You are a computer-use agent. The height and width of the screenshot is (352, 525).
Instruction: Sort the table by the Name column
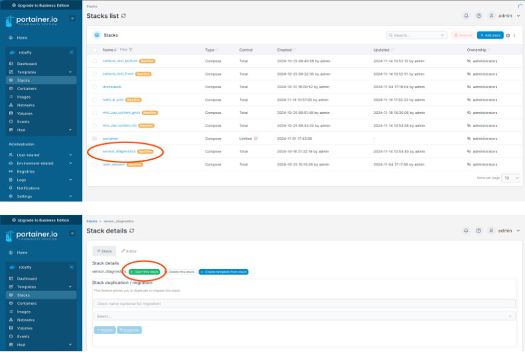tap(109, 50)
